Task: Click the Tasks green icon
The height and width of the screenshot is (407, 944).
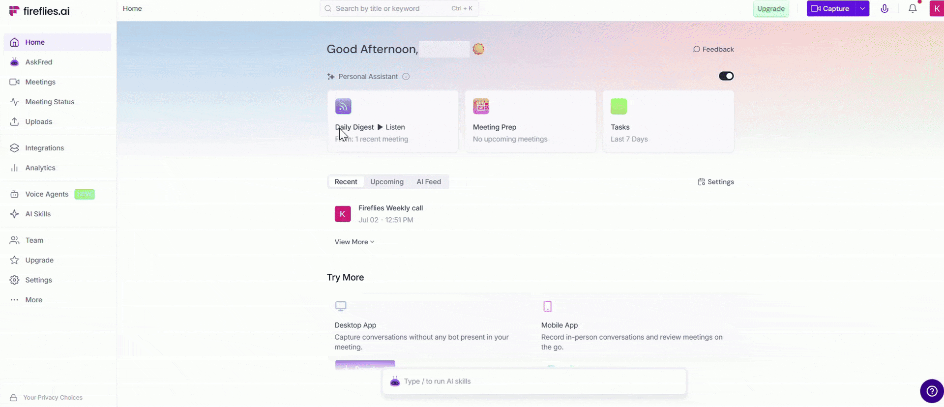Action: click(x=619, y=106)
